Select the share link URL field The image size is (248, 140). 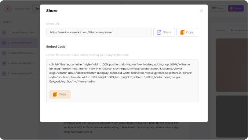[x=99, y=32]
